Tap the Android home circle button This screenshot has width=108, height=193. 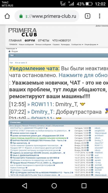click(54, 186)
